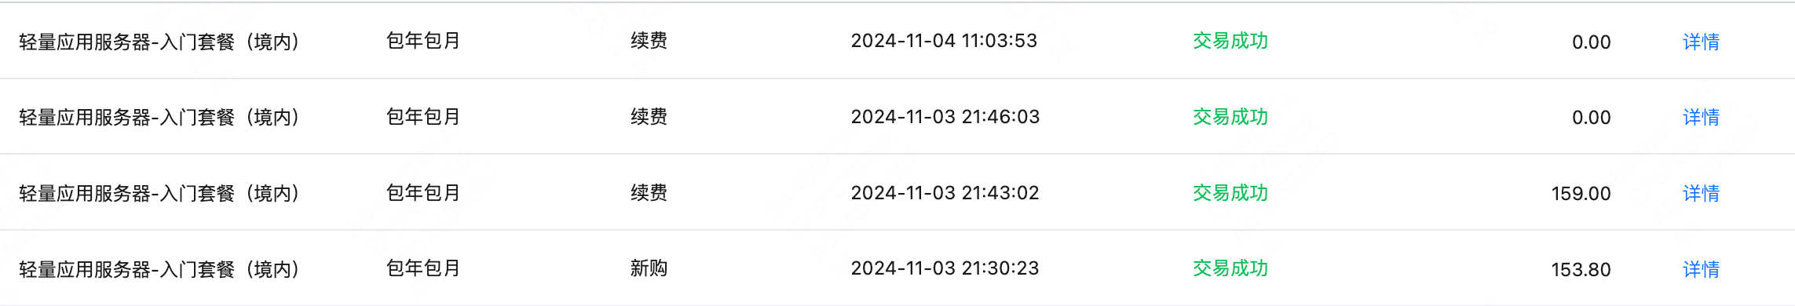Open 详情 for the 2024-11-04 11:03:53 order
The width and height of the screenshot is (1795, 306).
coord(1701,42)
